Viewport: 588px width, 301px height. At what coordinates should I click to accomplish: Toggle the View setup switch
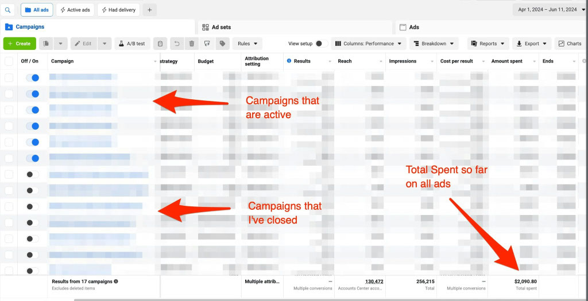click(321, 44)
